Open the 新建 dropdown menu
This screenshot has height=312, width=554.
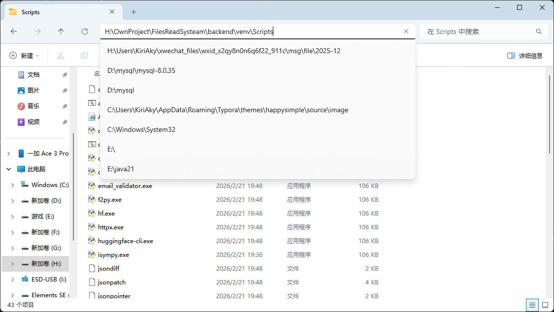(24, 56)
